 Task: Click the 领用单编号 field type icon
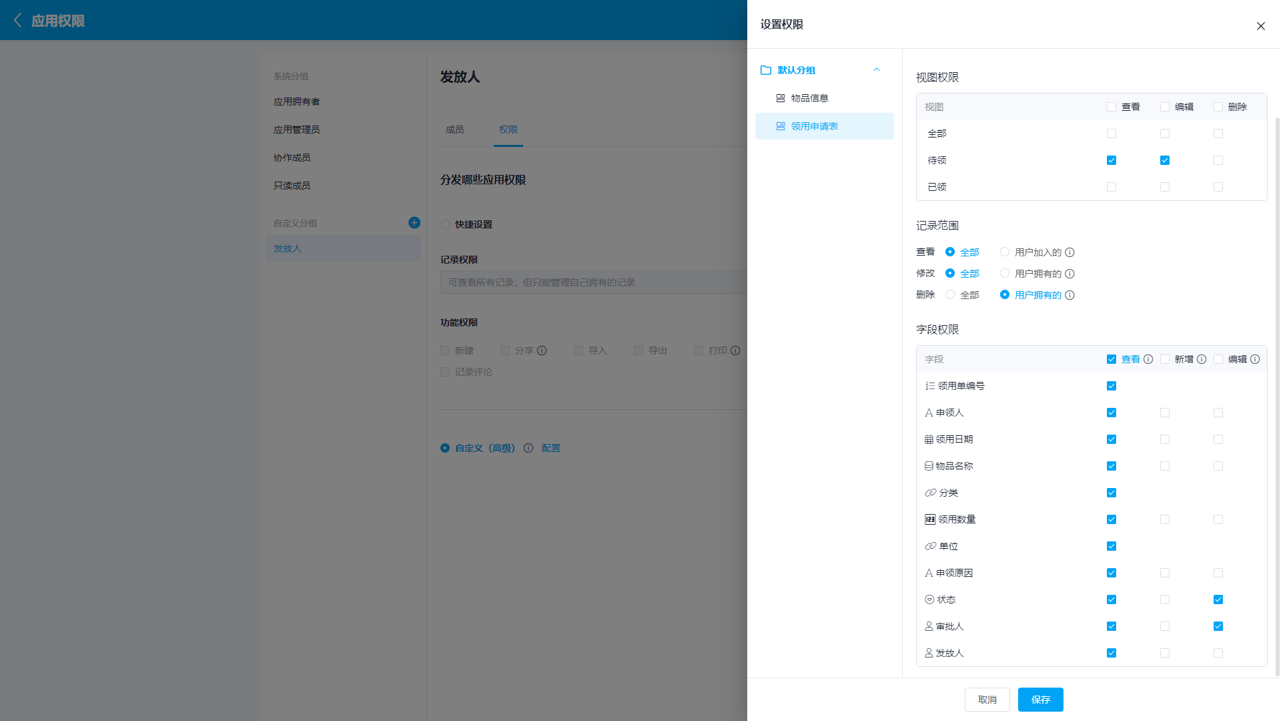(930, 386)
